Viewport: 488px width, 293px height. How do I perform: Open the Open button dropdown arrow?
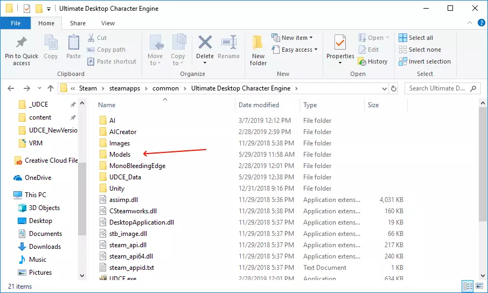coord(387,38)
